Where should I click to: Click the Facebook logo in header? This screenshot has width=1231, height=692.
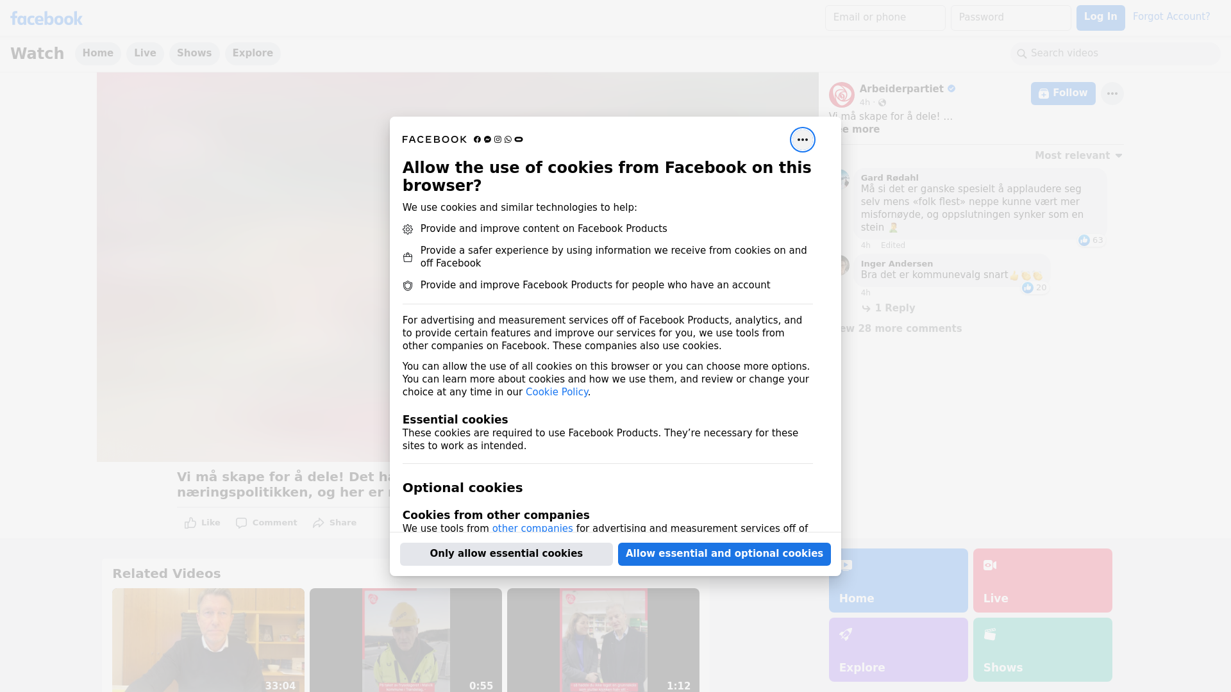(x=46, y=19)
